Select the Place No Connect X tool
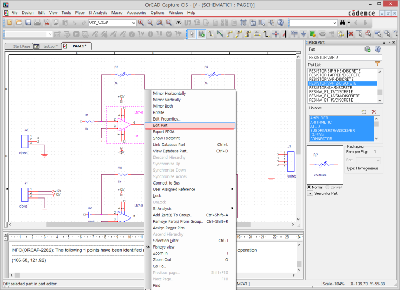 (351, 34)
